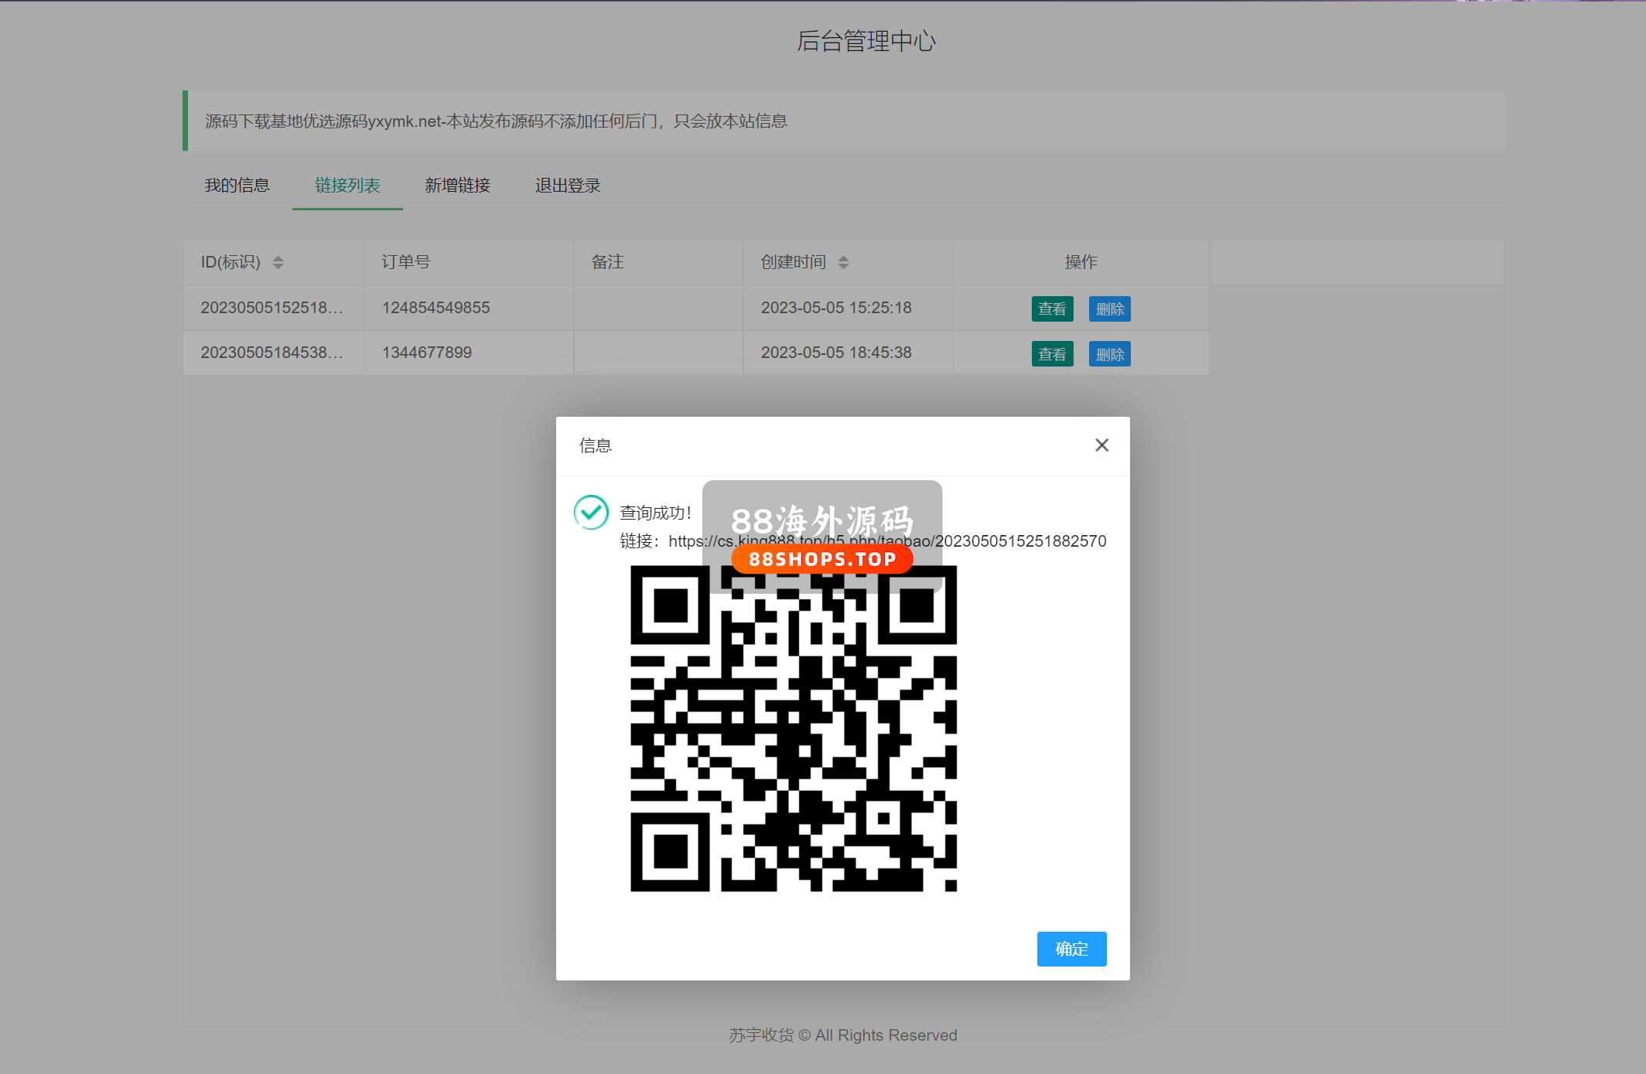Click 删除 for order 1344677899
Image resolution: width=1646 pixels, height=1074 pixels.
(x=1109, y=354)
